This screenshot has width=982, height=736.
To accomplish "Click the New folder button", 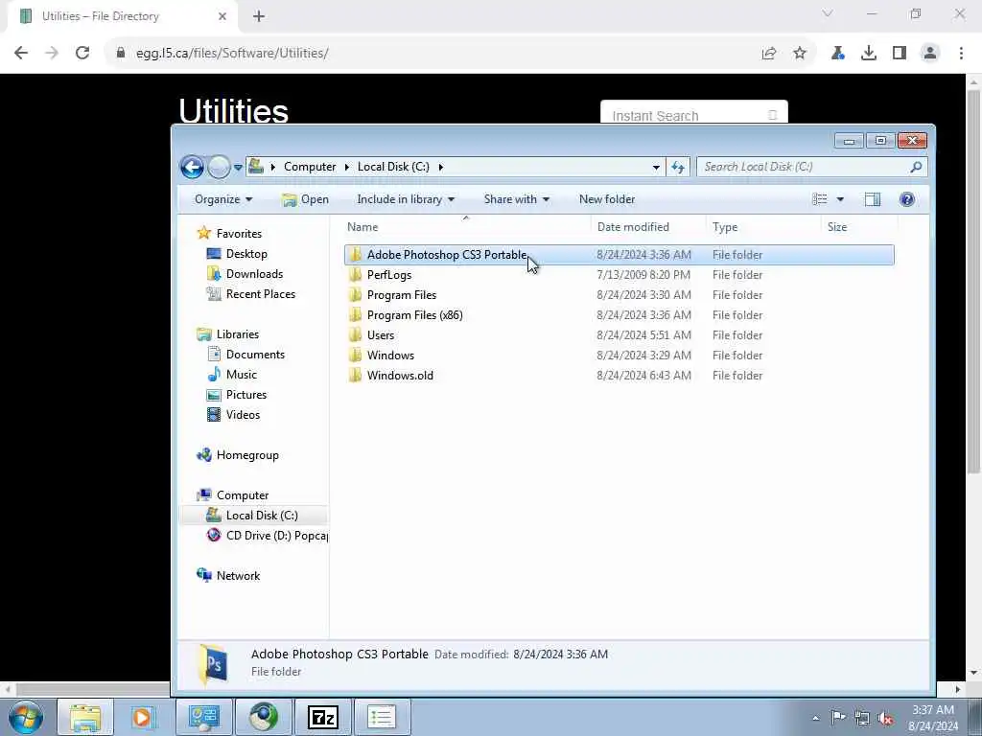I will tap(607, 199).
